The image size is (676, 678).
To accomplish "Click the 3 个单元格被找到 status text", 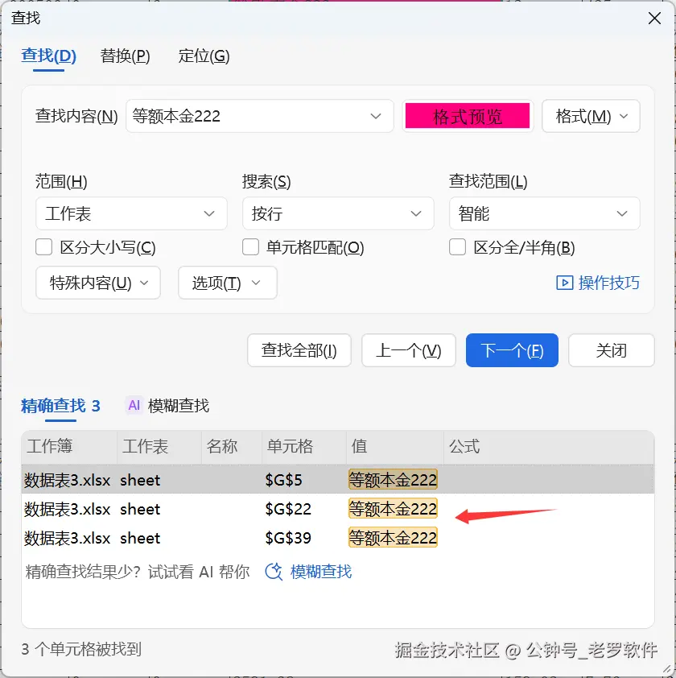I will pyautogui.click(x=81, y=648).
